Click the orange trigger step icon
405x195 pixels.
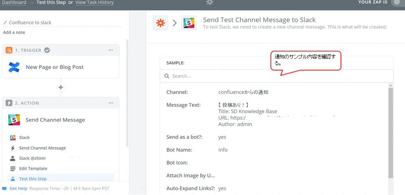click(9, 50)
